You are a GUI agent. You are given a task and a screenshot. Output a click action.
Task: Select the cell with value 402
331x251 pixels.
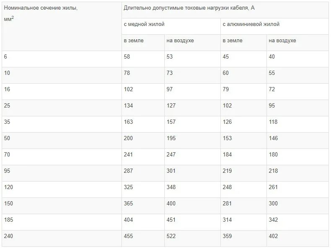tap(297, 238)
